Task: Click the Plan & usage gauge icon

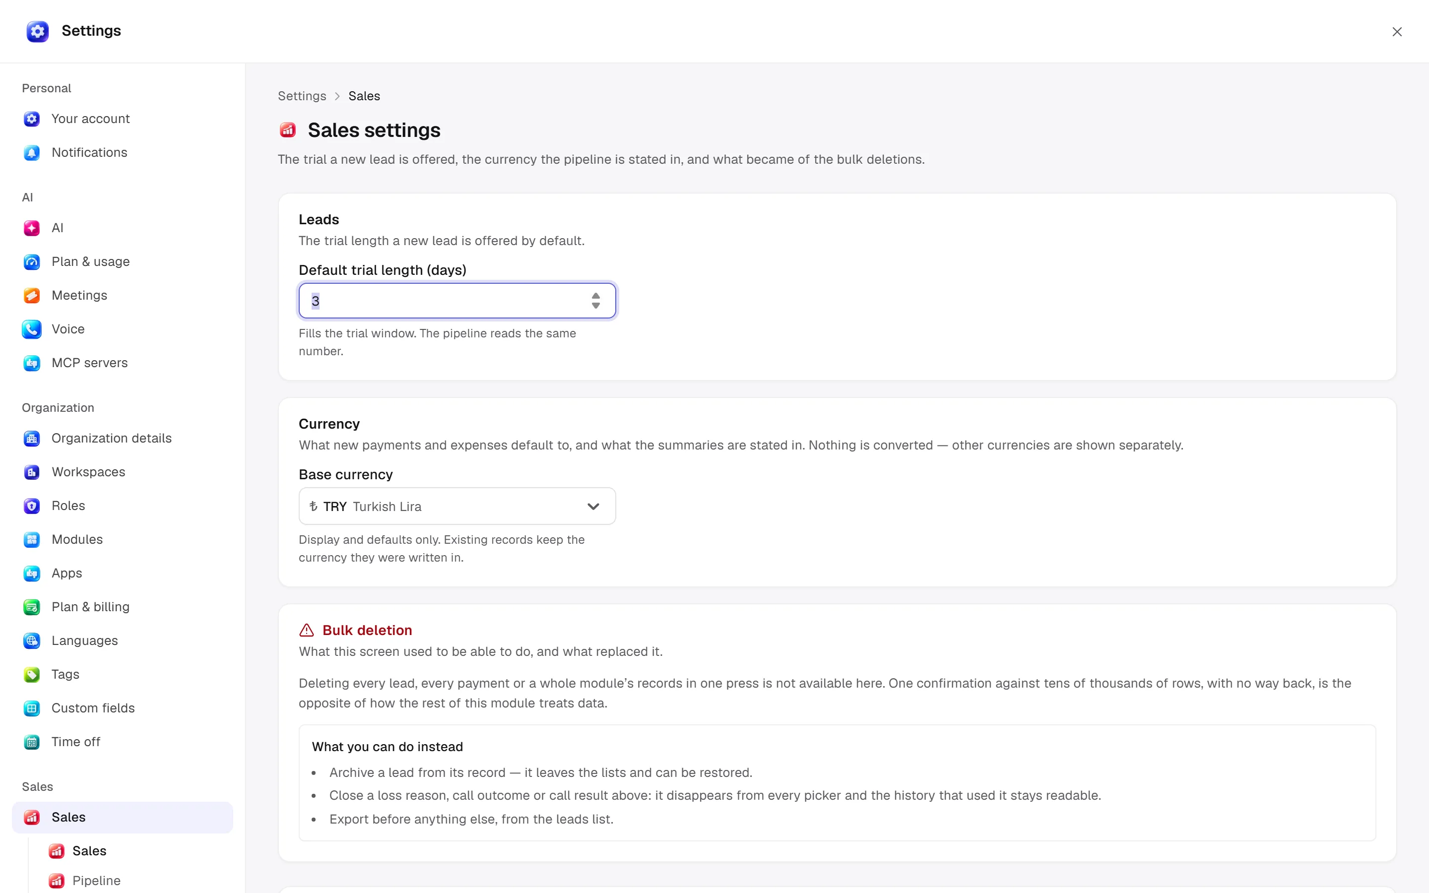Action: tap(32, 261)
